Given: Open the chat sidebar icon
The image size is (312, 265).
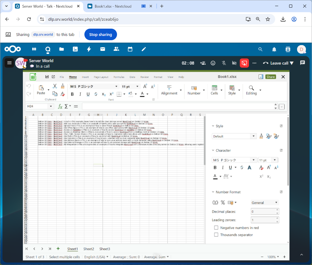Looking at the screenshot, I should [302, 63].
